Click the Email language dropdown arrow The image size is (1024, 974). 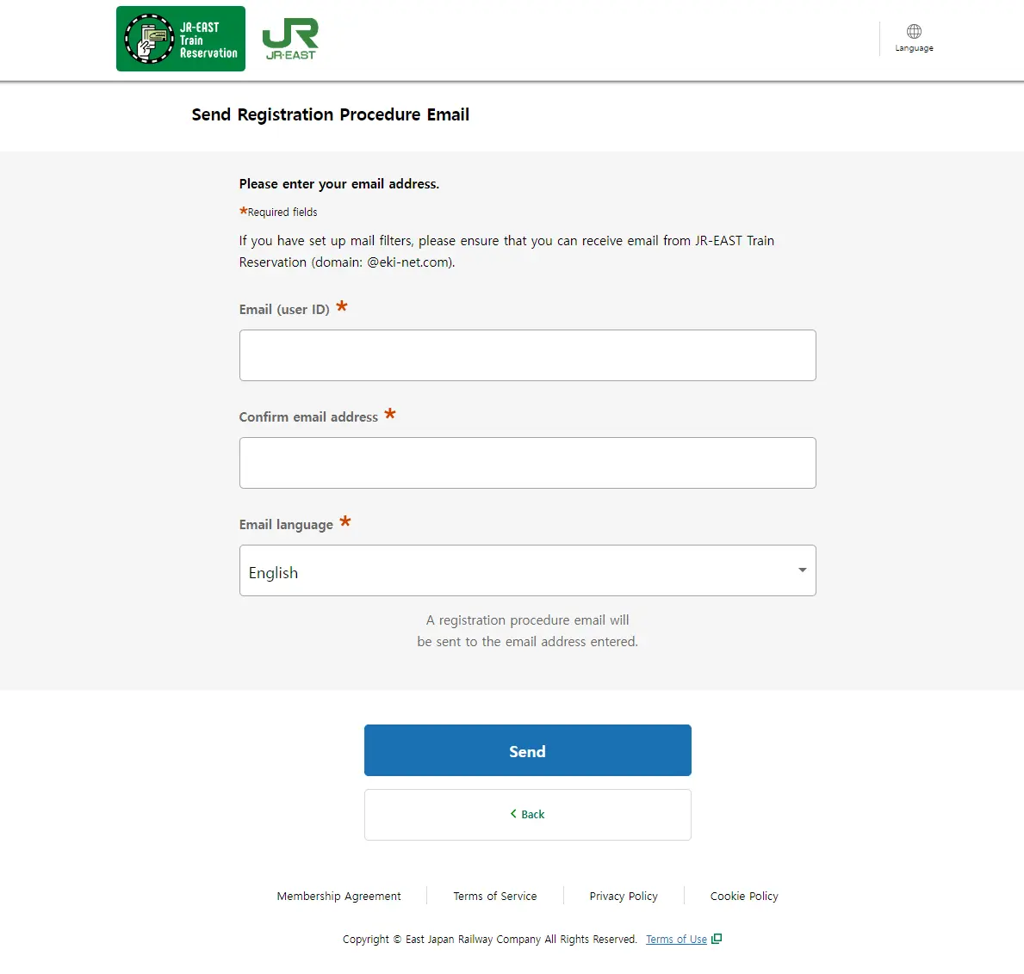802,570
